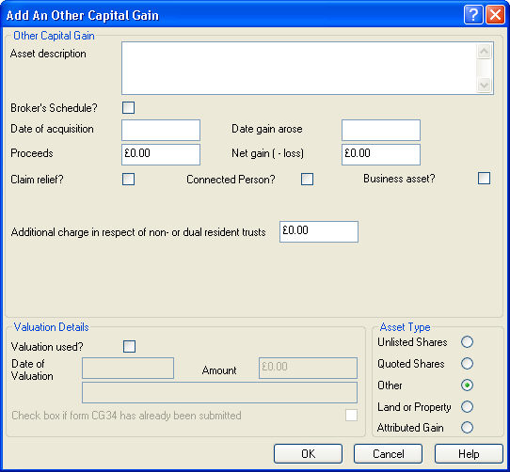The height and width of the screenshot is (472, 510).
Task: Click the title bar help question mark icon
Action: [473, 15]
